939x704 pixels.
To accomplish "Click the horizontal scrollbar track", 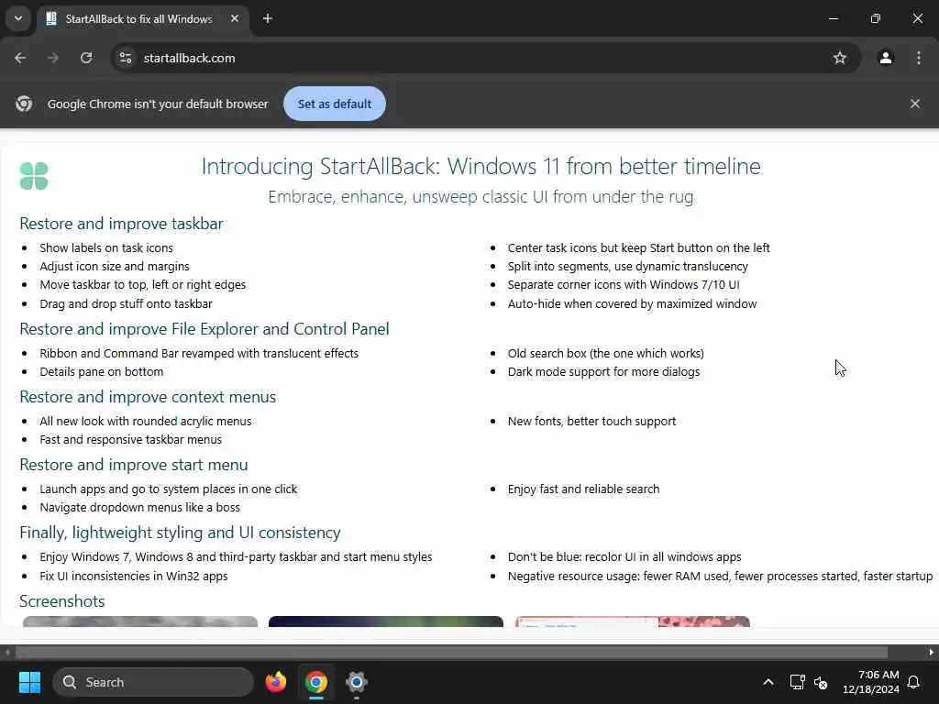I will (469, 652).
